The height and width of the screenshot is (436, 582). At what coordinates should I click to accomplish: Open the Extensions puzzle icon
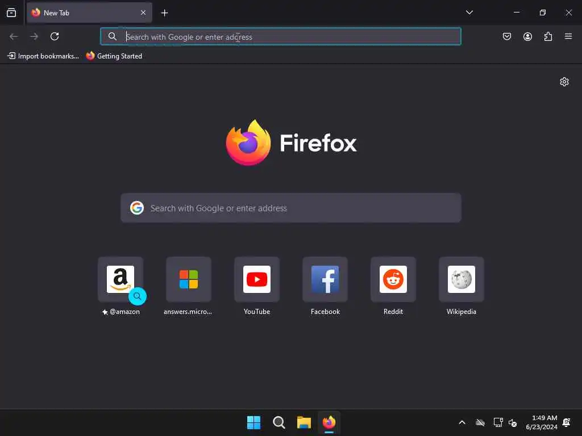548,36
